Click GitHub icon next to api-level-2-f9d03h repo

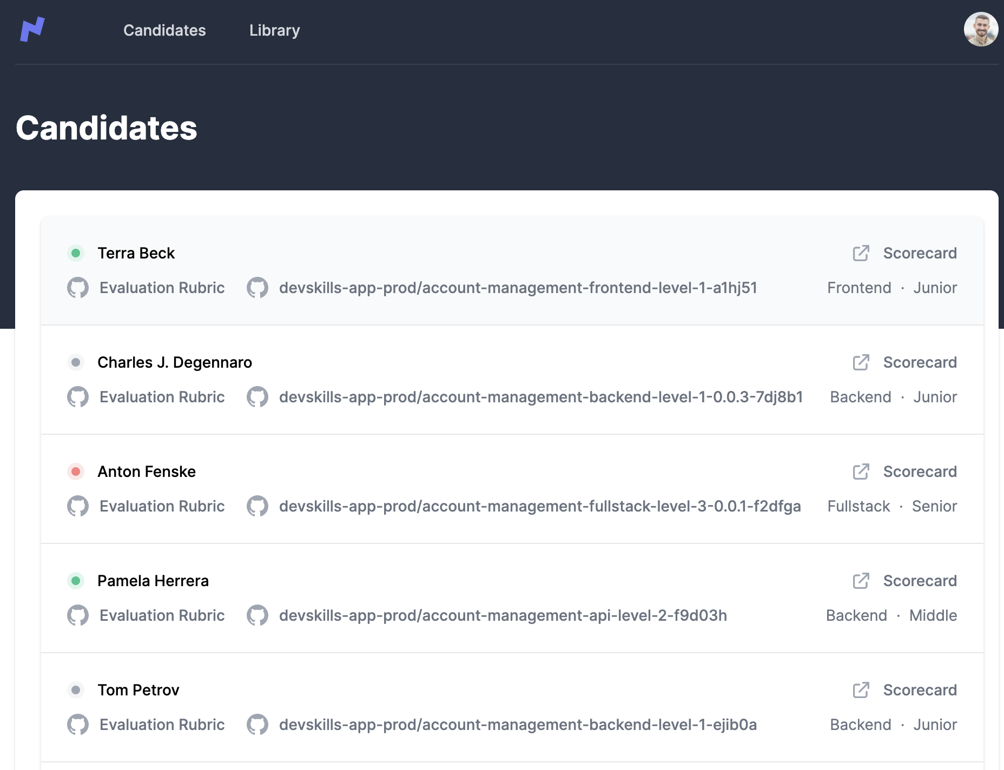[x=257, y=615]
